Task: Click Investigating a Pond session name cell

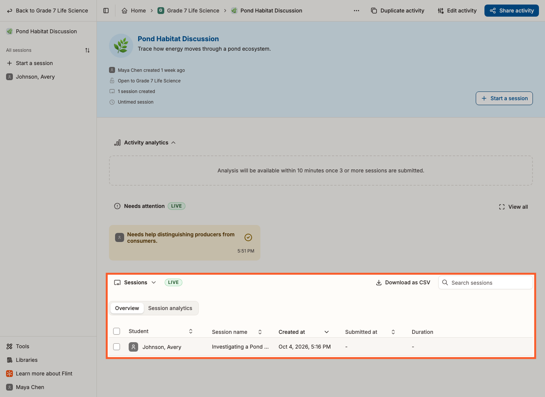Action: [240, 347]
